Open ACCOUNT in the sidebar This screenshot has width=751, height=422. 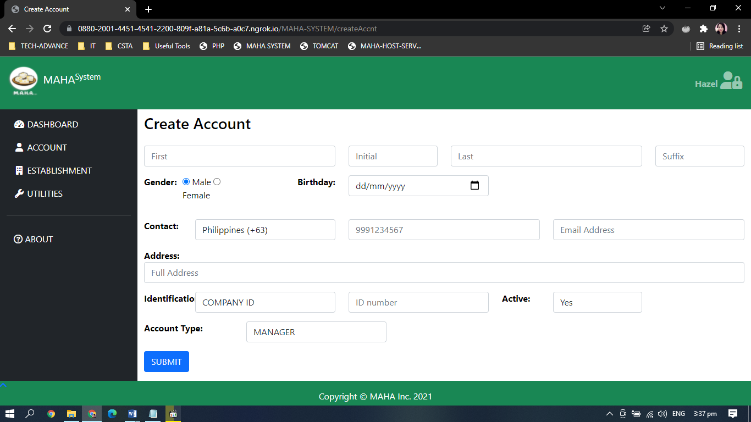pyautogui.click(x=41, y=147)
